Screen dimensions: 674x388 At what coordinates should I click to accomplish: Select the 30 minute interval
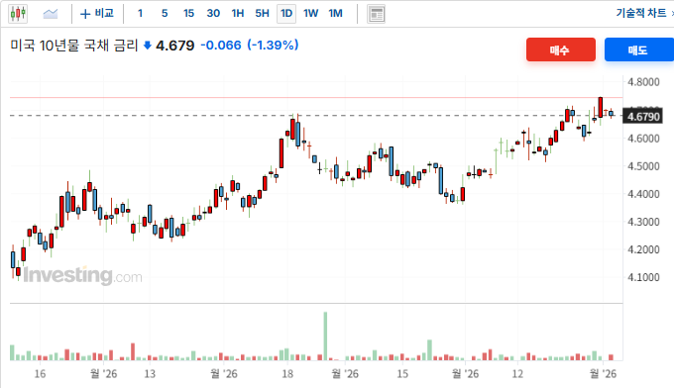pos(213,14)
